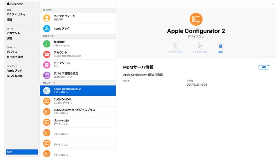280x157 pixels.
Task: Click the pink データソース database icon
Action: coord(47,65)
